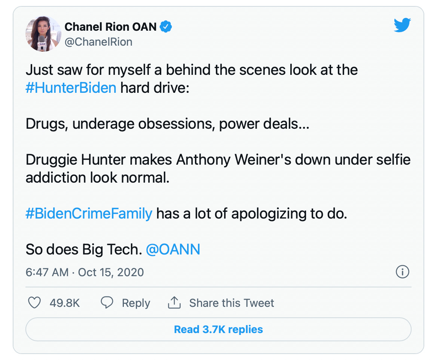Like the tweet with the heart icon

point(34,303)
